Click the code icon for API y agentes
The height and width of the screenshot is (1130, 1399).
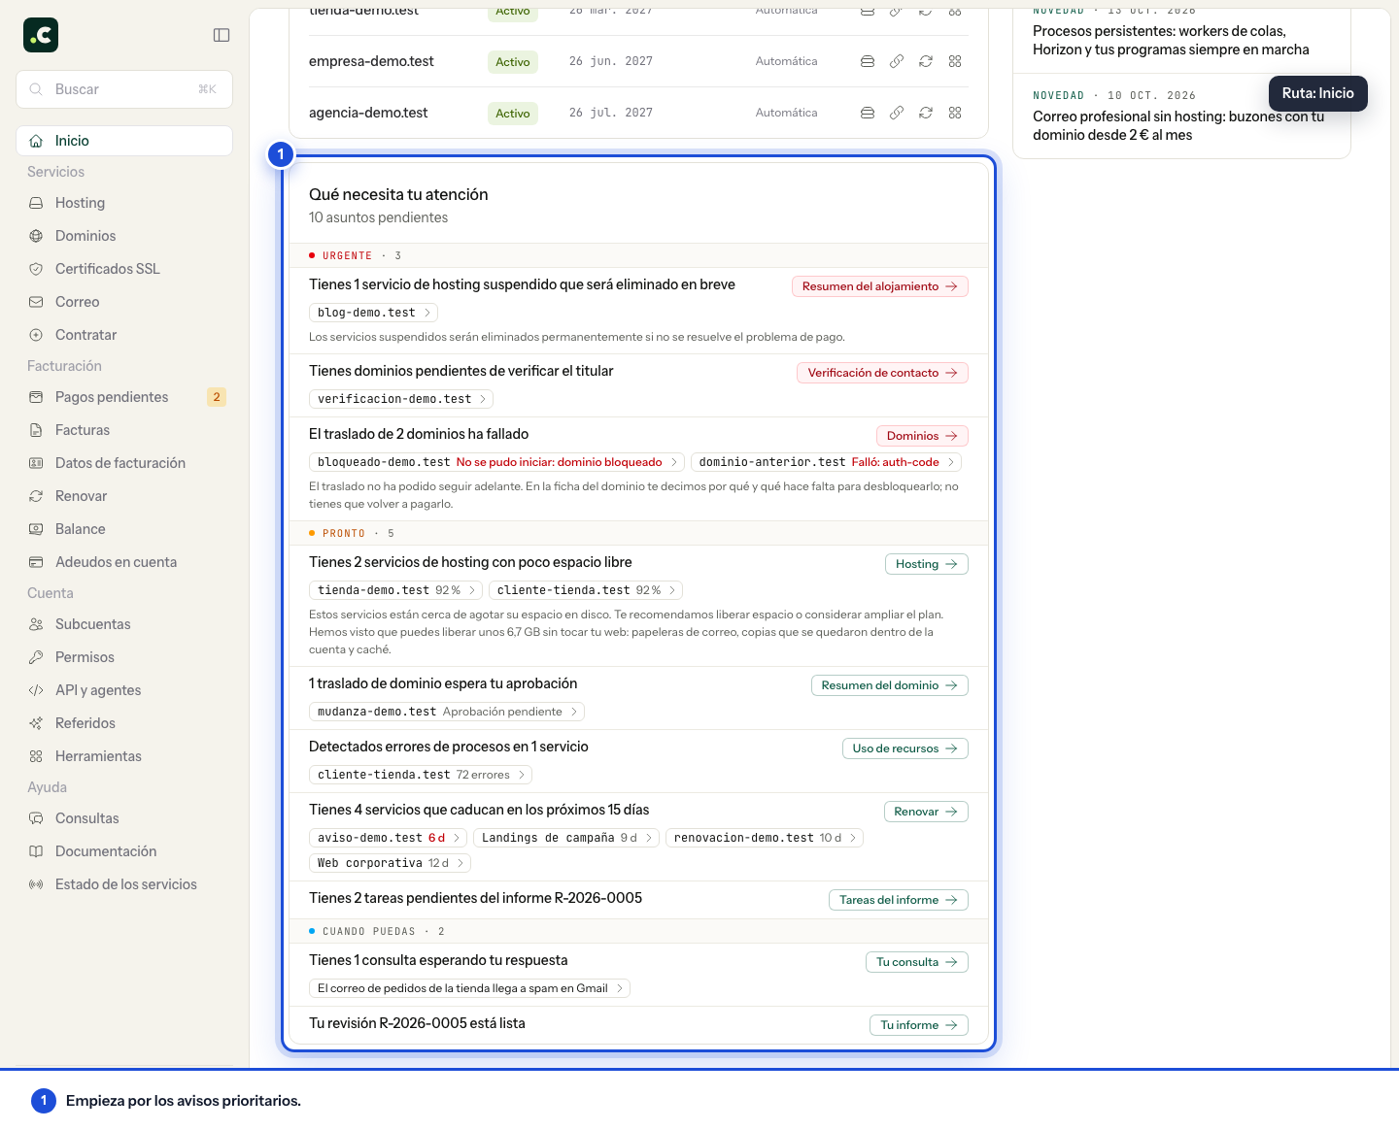click(36, 690)
